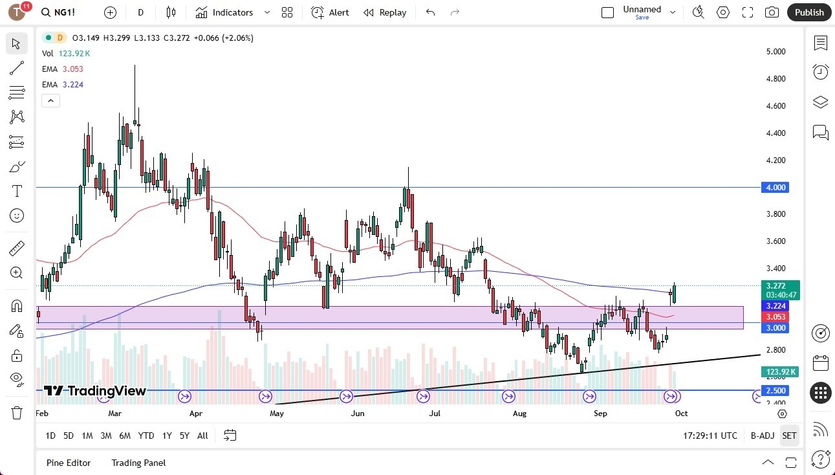Toggle the lock all drawings padlock
This screenshot has height=475, width=835.
(17, 355)
